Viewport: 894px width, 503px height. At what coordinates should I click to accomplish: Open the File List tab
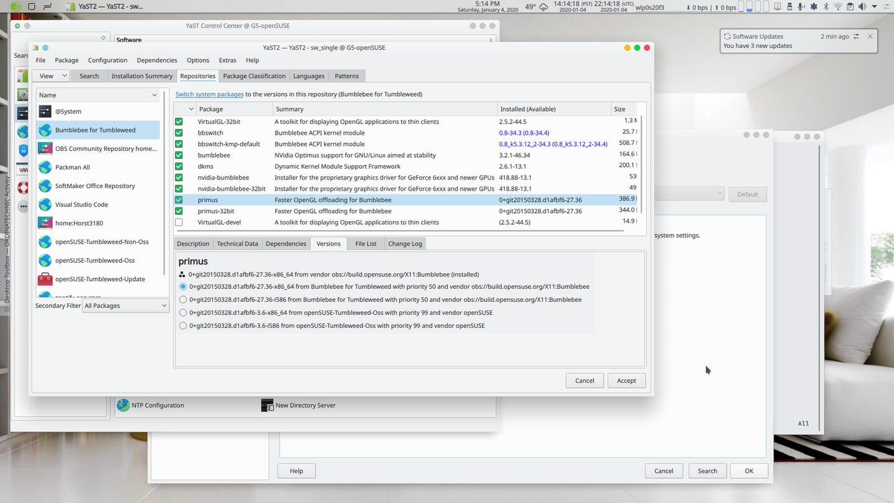click(366, 243)
